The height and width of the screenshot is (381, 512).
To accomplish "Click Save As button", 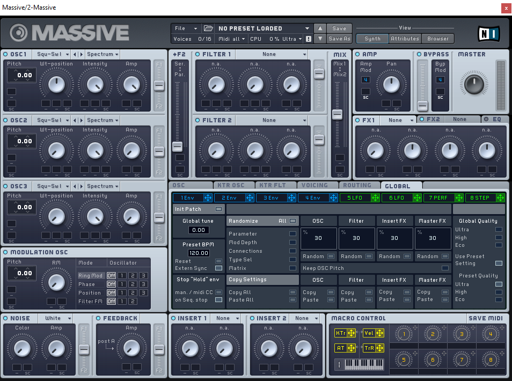I will point(339,39).
